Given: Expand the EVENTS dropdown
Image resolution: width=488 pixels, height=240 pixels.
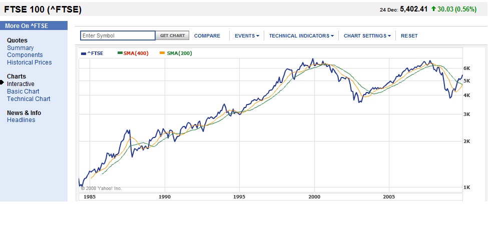Looking at the screenshot, I should tap(247, 36).
